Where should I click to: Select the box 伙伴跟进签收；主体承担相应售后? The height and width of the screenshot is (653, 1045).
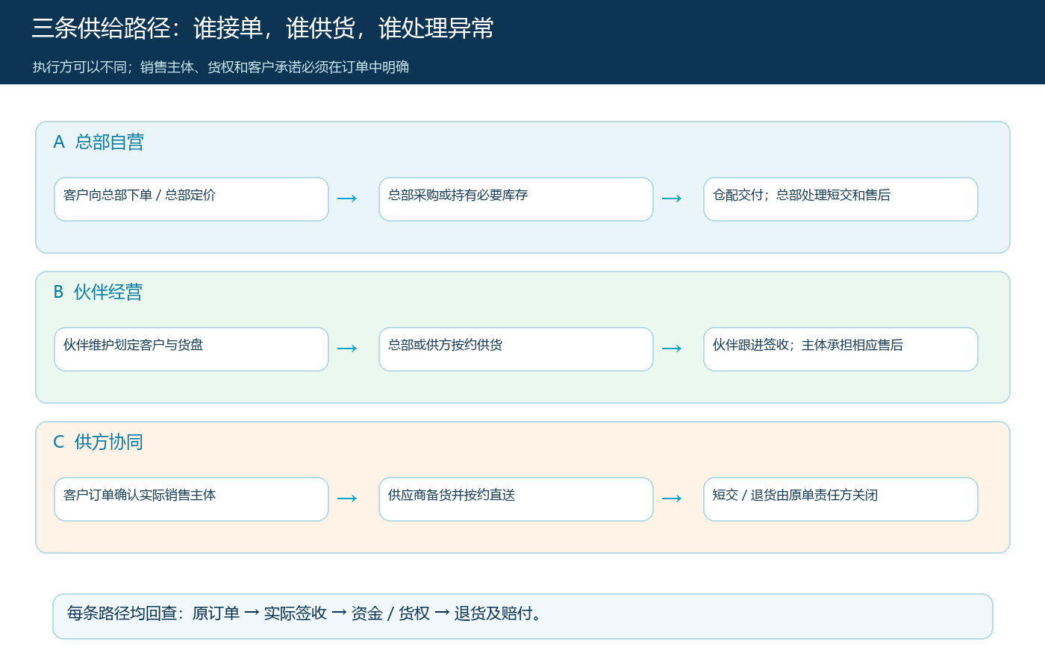840,349
